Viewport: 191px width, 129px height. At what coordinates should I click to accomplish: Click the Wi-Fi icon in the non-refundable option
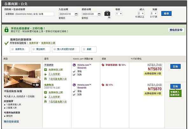click(x=46, y=70)
